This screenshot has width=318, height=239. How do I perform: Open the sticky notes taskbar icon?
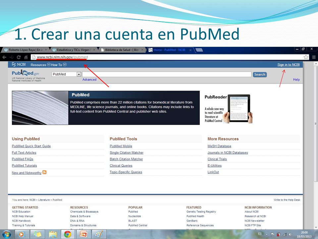(37, 235)
